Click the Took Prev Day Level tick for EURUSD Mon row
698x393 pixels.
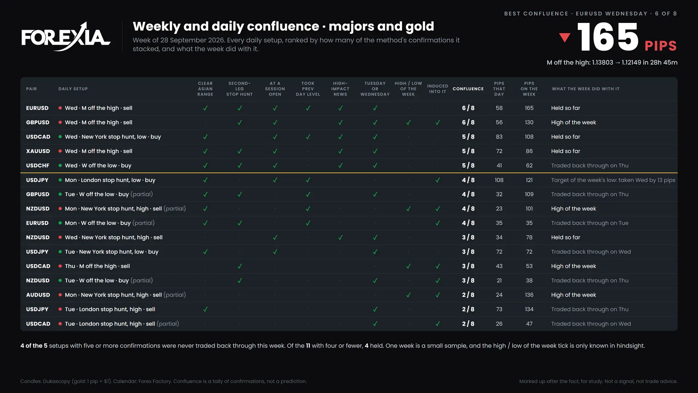tap(308, 223)
